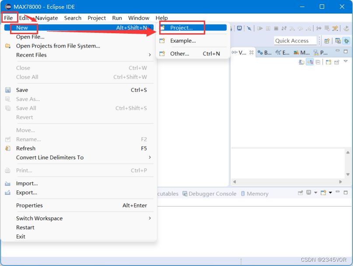The height and width of the screenshot is (266, 353).
Task: Pin the Variables view to debug context
Action: (x=337, y=62)
